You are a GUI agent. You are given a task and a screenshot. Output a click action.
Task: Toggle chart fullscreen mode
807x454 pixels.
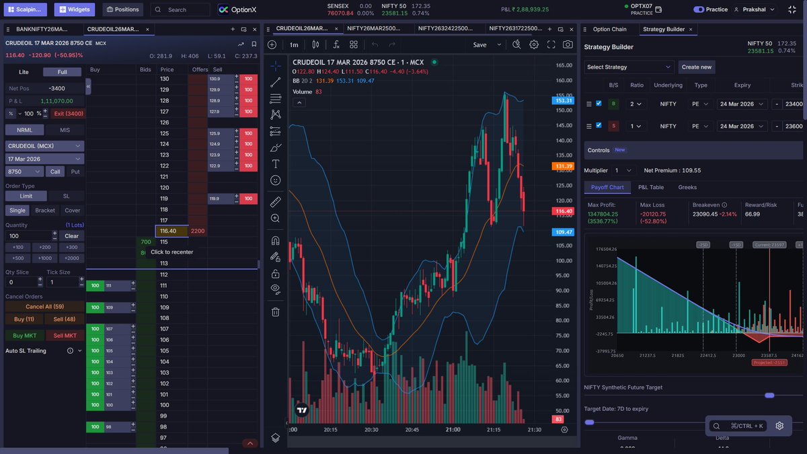[551, 44]
